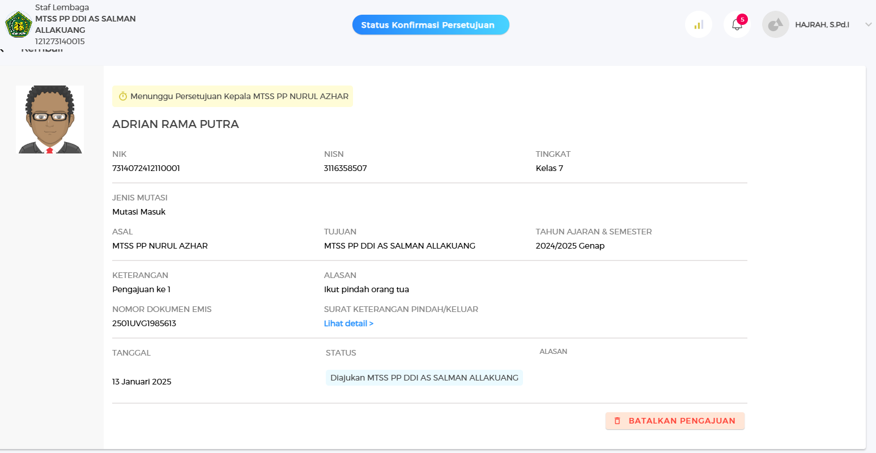Image resolution: width=876 pixels, height=453 pixels.
Task: Open the bar chart statistics icon
Action: pos(699,25)
